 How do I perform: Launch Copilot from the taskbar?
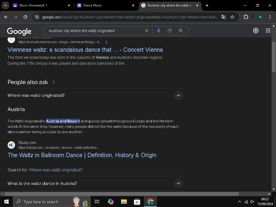pos(111,202)
